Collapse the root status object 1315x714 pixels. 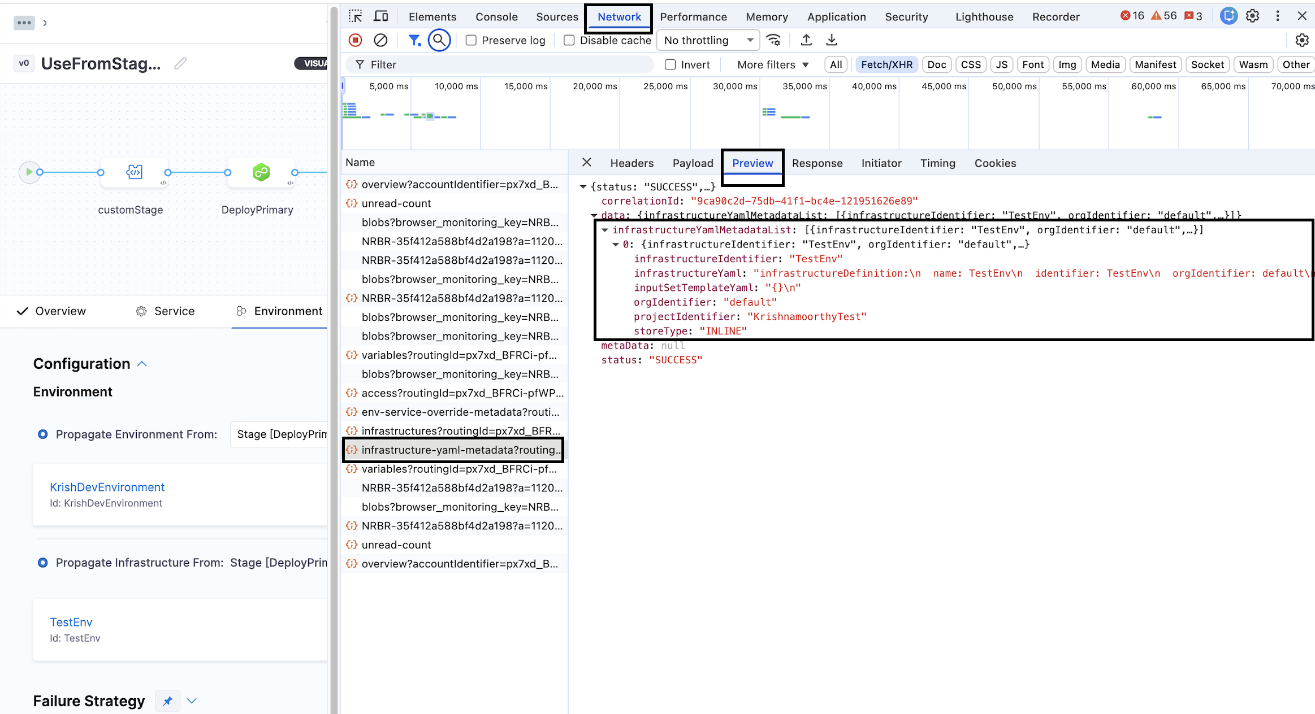click(x=583, y=186)
